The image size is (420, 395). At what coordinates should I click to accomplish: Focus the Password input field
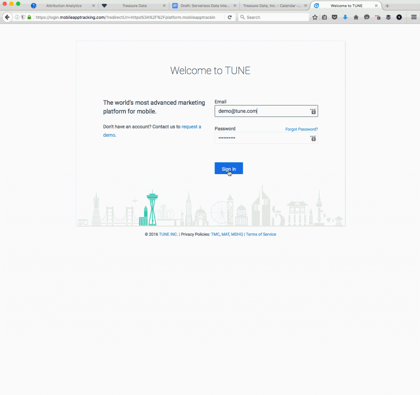[x=266, y=138]
